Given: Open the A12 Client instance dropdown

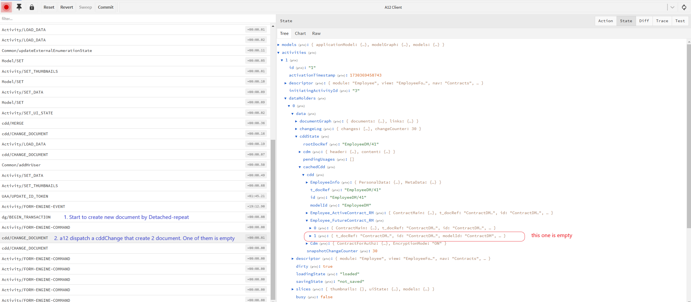Looking at the screenshot, I should (672, 7).
